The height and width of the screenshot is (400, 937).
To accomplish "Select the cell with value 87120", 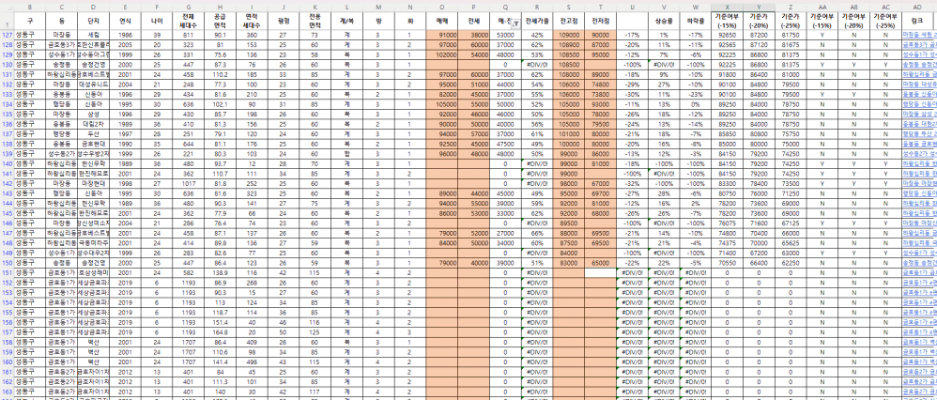I will pos(759,45).
